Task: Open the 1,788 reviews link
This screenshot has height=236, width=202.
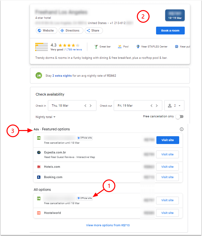Action: pyautogui.click(x=74, y=50)
